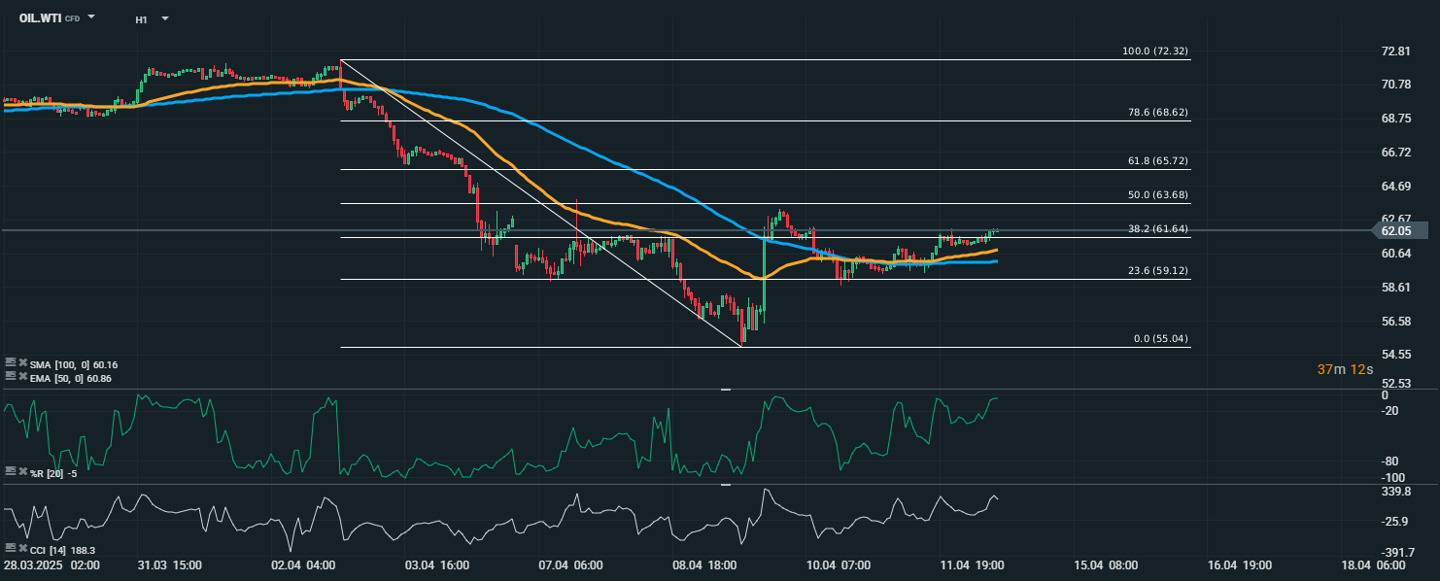Screen dimensions: 1440x581
Task: Click the pane handle above the %R panel
Action: [x=725, y=389]
